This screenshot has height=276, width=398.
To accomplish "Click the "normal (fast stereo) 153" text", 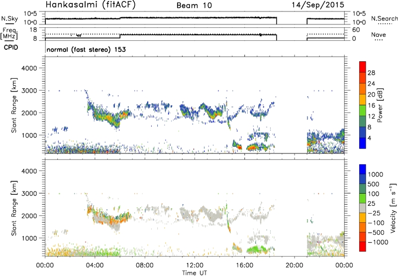I will click(x=86, y=49).
